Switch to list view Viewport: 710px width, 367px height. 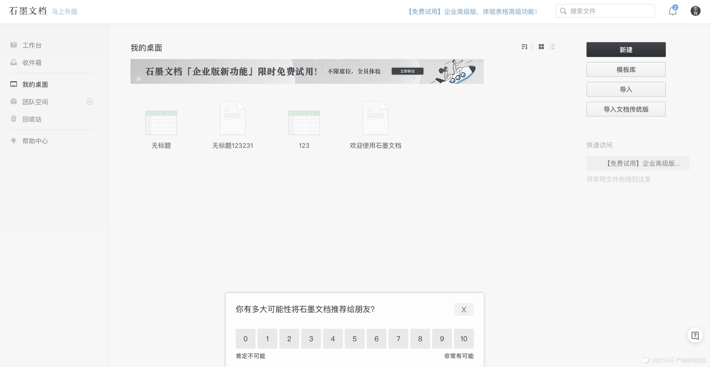click(x=552, y=47)
